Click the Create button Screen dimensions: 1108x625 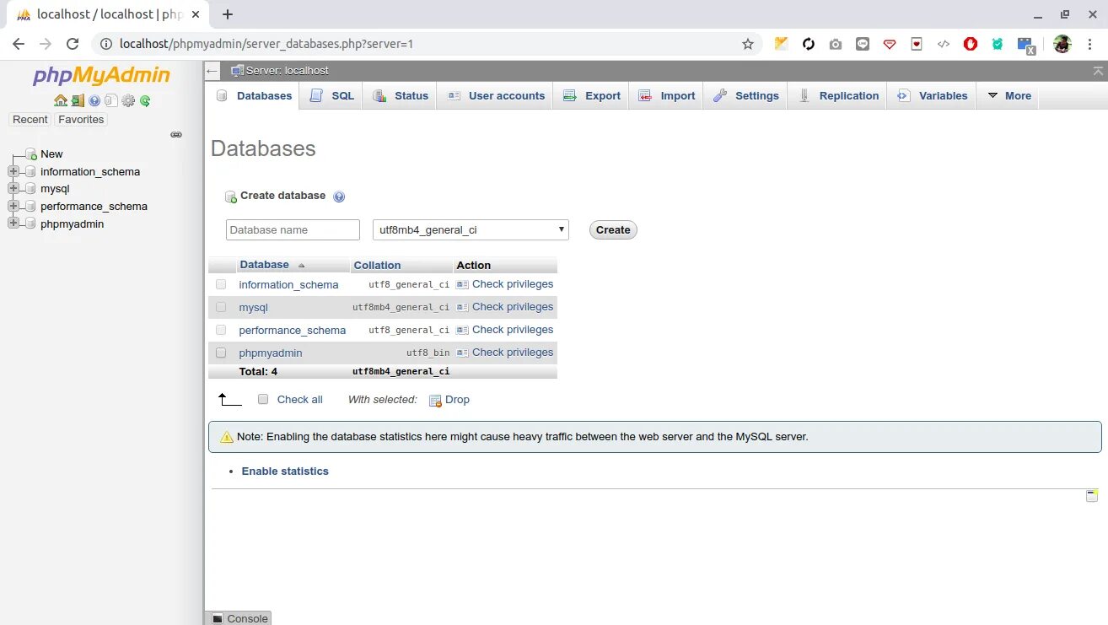(613, 229)
